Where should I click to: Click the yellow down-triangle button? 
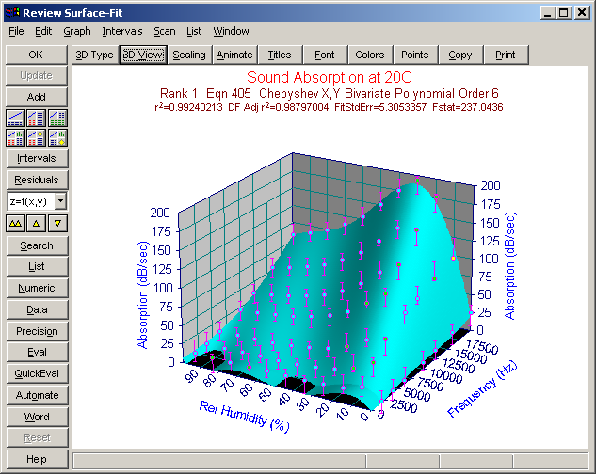coord(57,223)
